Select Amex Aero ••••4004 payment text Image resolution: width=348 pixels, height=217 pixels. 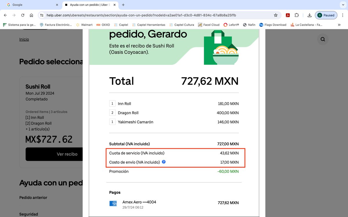click(139, 202)
